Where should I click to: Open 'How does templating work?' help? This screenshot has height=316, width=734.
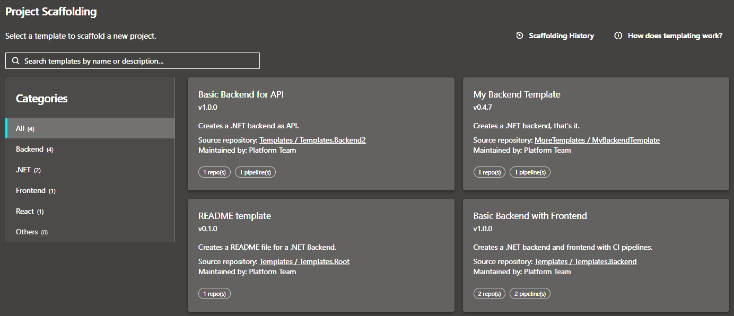pyautogui.click(x=668, y=36)
